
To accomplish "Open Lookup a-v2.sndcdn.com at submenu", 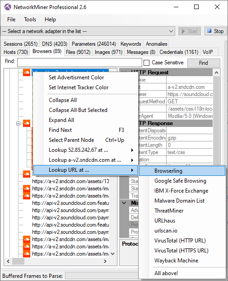I will tap(85, 160).
